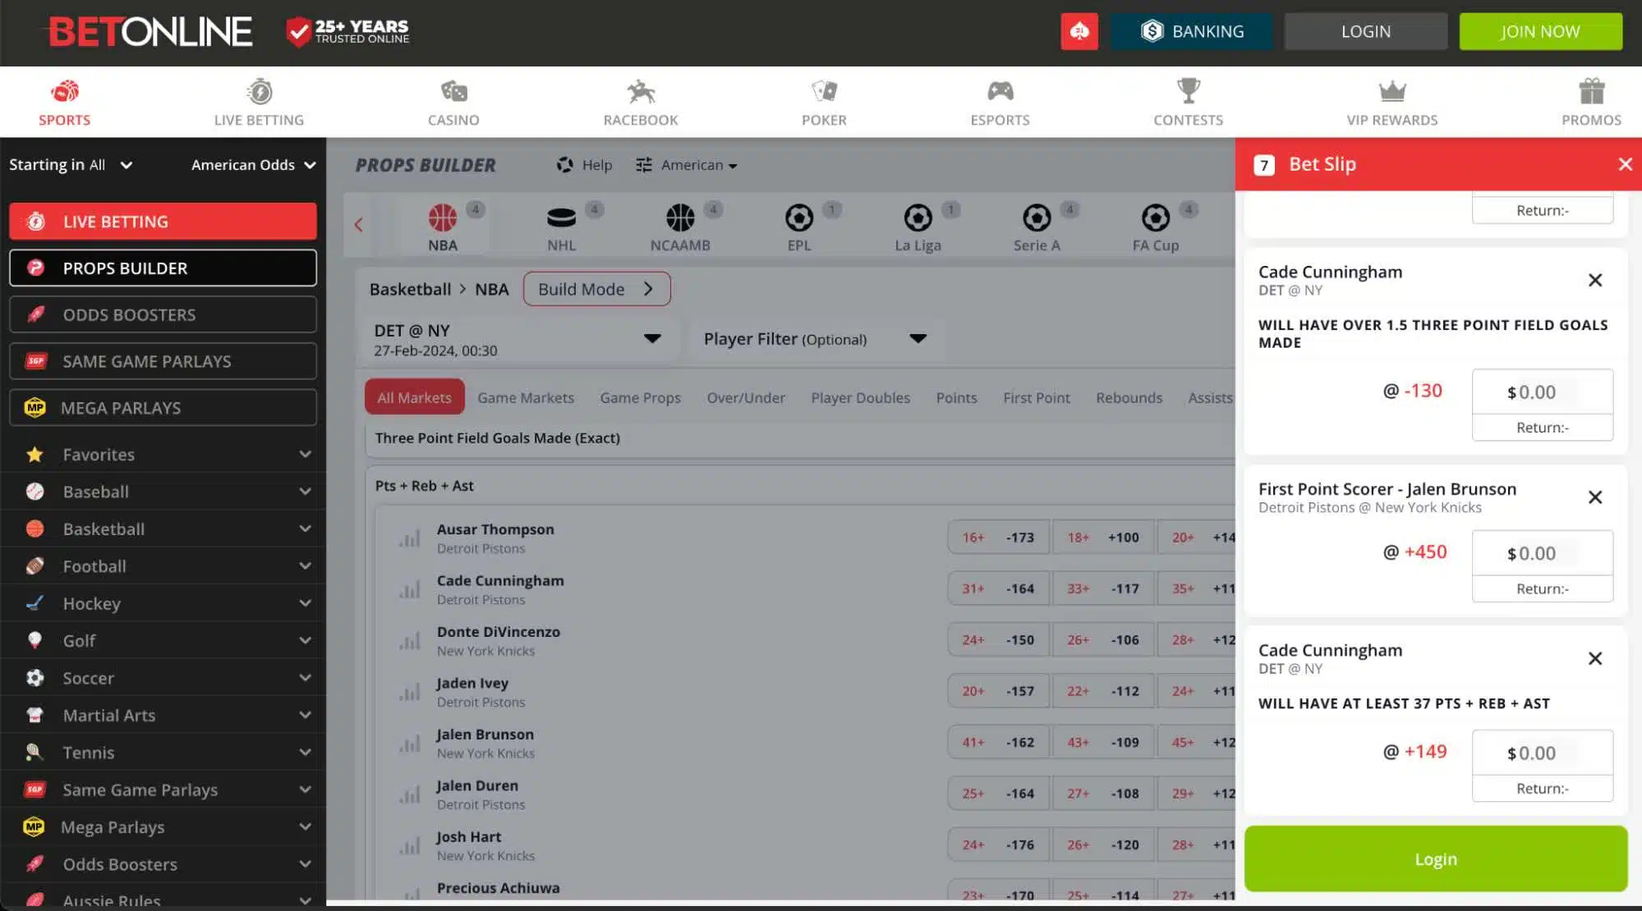Remove Cade Cunningham Pts+Reb+Ast bet
The image size is (1642, 911).
1595,659
